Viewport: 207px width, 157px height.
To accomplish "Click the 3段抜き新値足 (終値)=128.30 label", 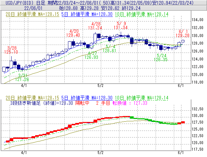I will pos(41,103).
